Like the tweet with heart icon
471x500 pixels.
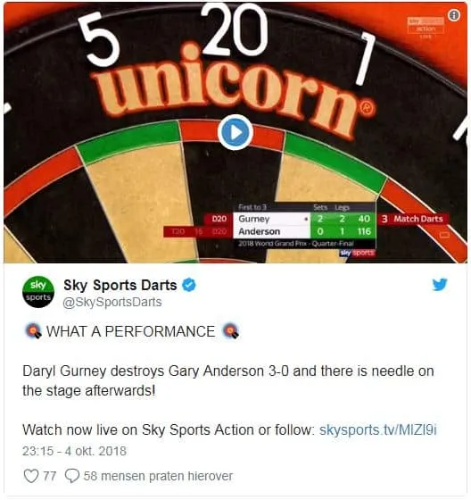(31, 476)
